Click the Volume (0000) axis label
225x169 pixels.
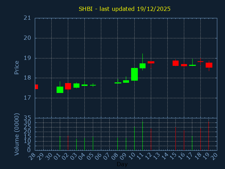[x=17, y=134]
